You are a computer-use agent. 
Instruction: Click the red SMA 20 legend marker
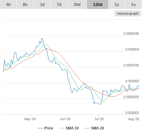pyautogui.click(x=87, y=128)
